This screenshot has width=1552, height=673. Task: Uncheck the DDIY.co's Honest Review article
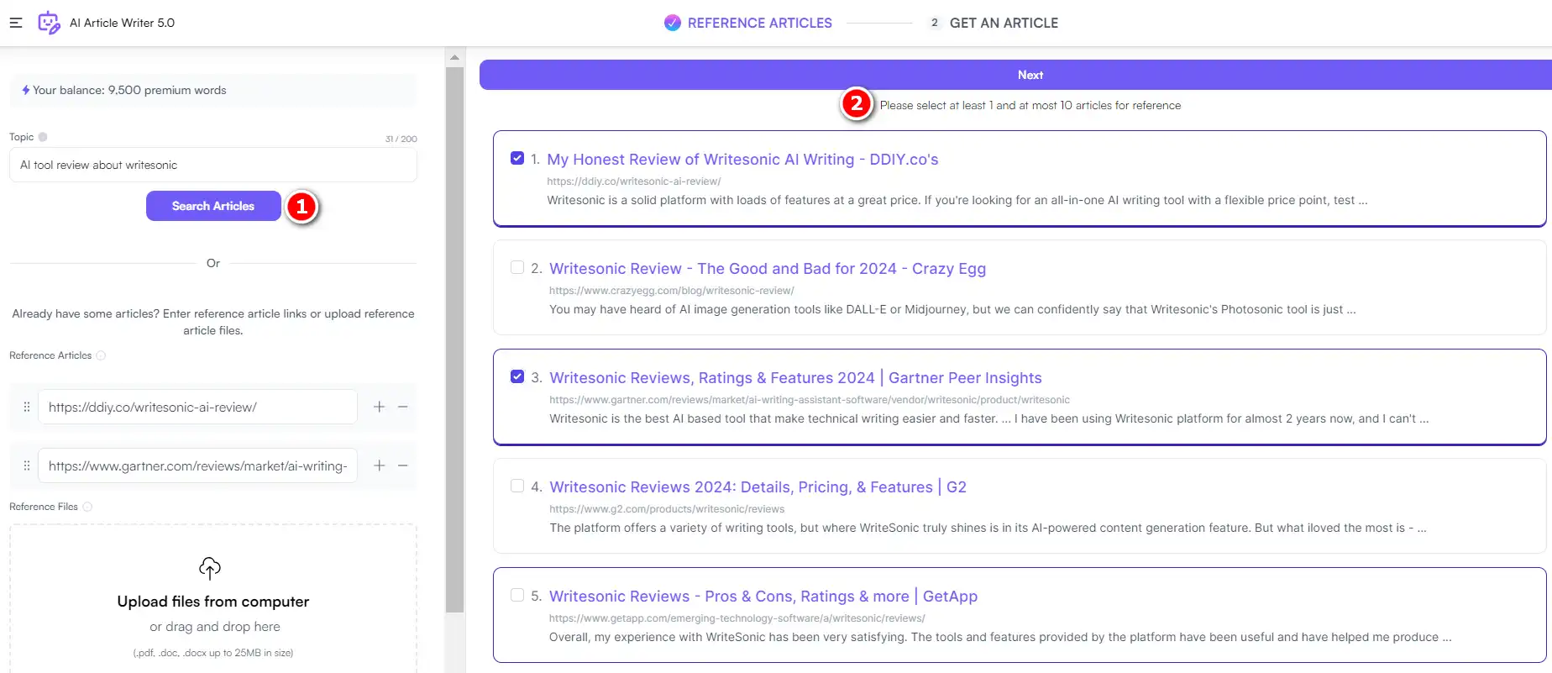click(x=517, y=158)
